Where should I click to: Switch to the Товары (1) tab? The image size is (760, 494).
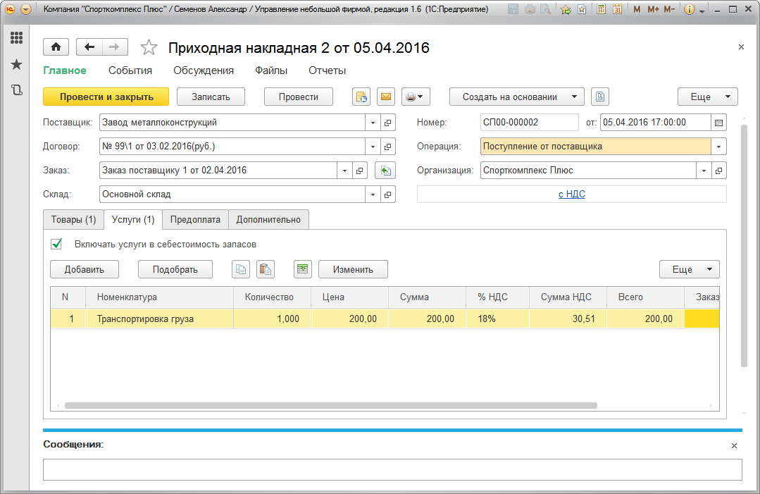[73, 220]
